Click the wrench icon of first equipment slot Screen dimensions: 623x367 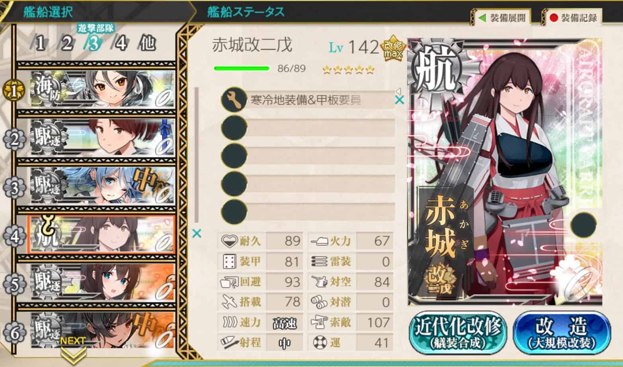click(234, 99)
